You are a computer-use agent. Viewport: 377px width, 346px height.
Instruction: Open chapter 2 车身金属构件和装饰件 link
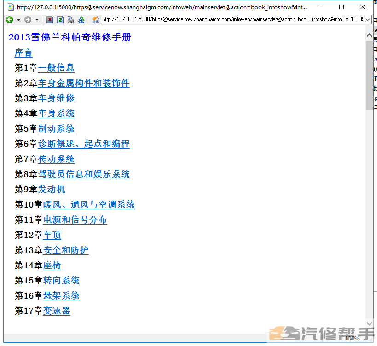[x=84, y=83]
